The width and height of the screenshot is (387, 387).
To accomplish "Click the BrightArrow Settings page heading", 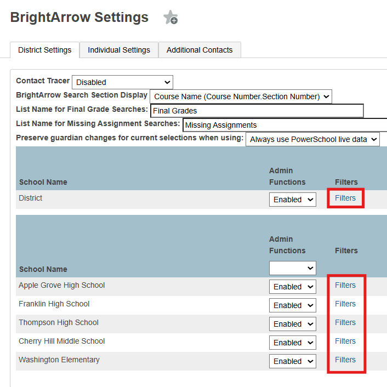I will point(79,18).
